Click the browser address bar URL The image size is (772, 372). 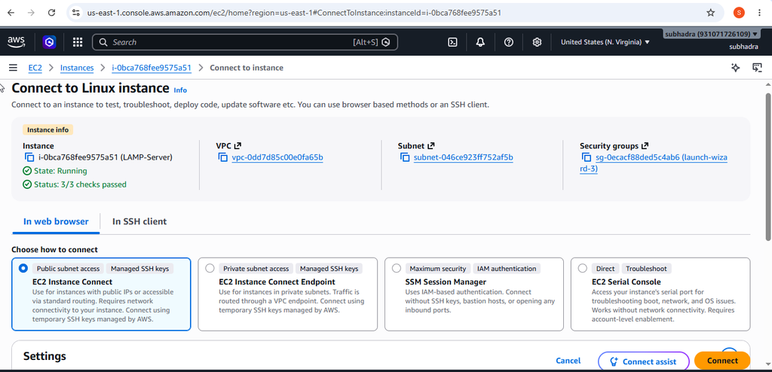294,13
